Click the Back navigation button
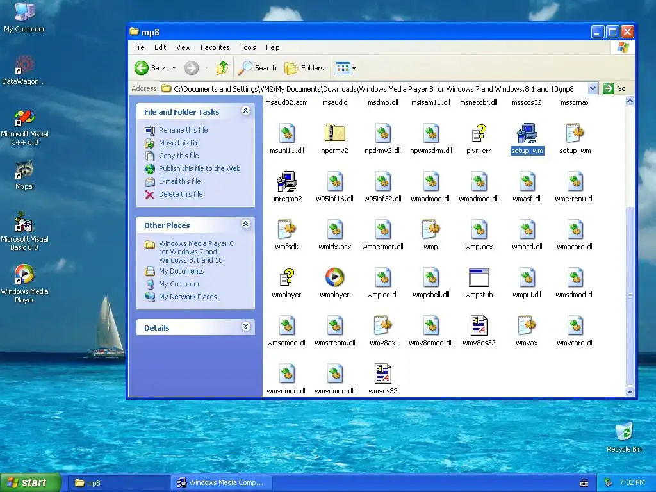656x492 pixels. coord(151,68)
